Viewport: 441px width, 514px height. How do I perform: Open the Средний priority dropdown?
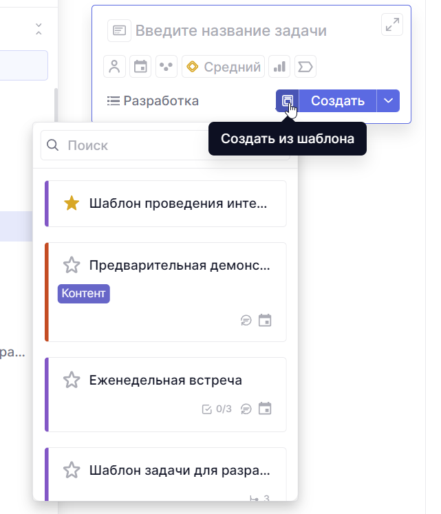pos(224,67)
